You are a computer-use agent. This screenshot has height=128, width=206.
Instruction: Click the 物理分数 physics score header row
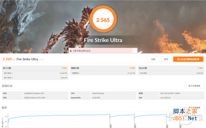pos(103,68)
